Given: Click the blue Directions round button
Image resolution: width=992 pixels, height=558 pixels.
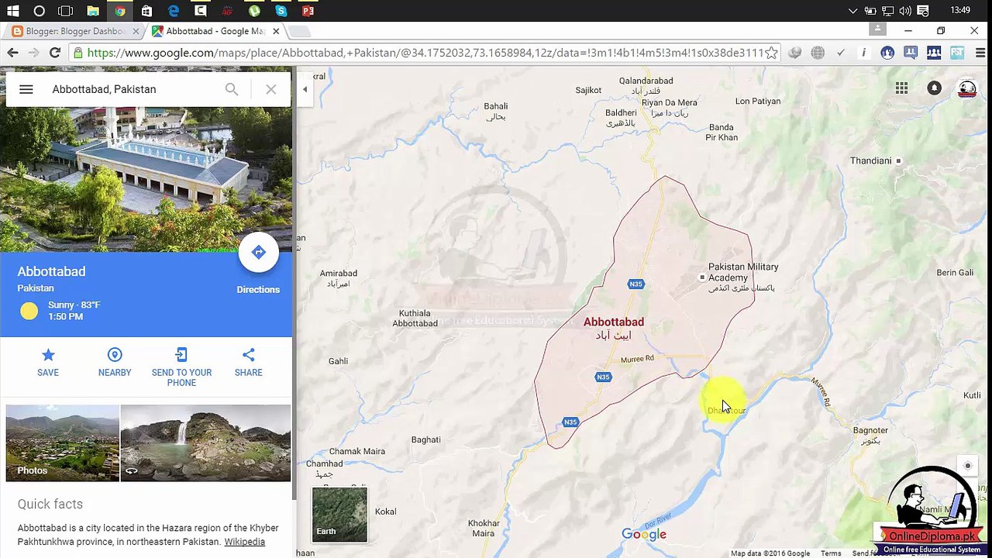Looking at the screenshot, I should pyautogui.click(x=258, y=252).
